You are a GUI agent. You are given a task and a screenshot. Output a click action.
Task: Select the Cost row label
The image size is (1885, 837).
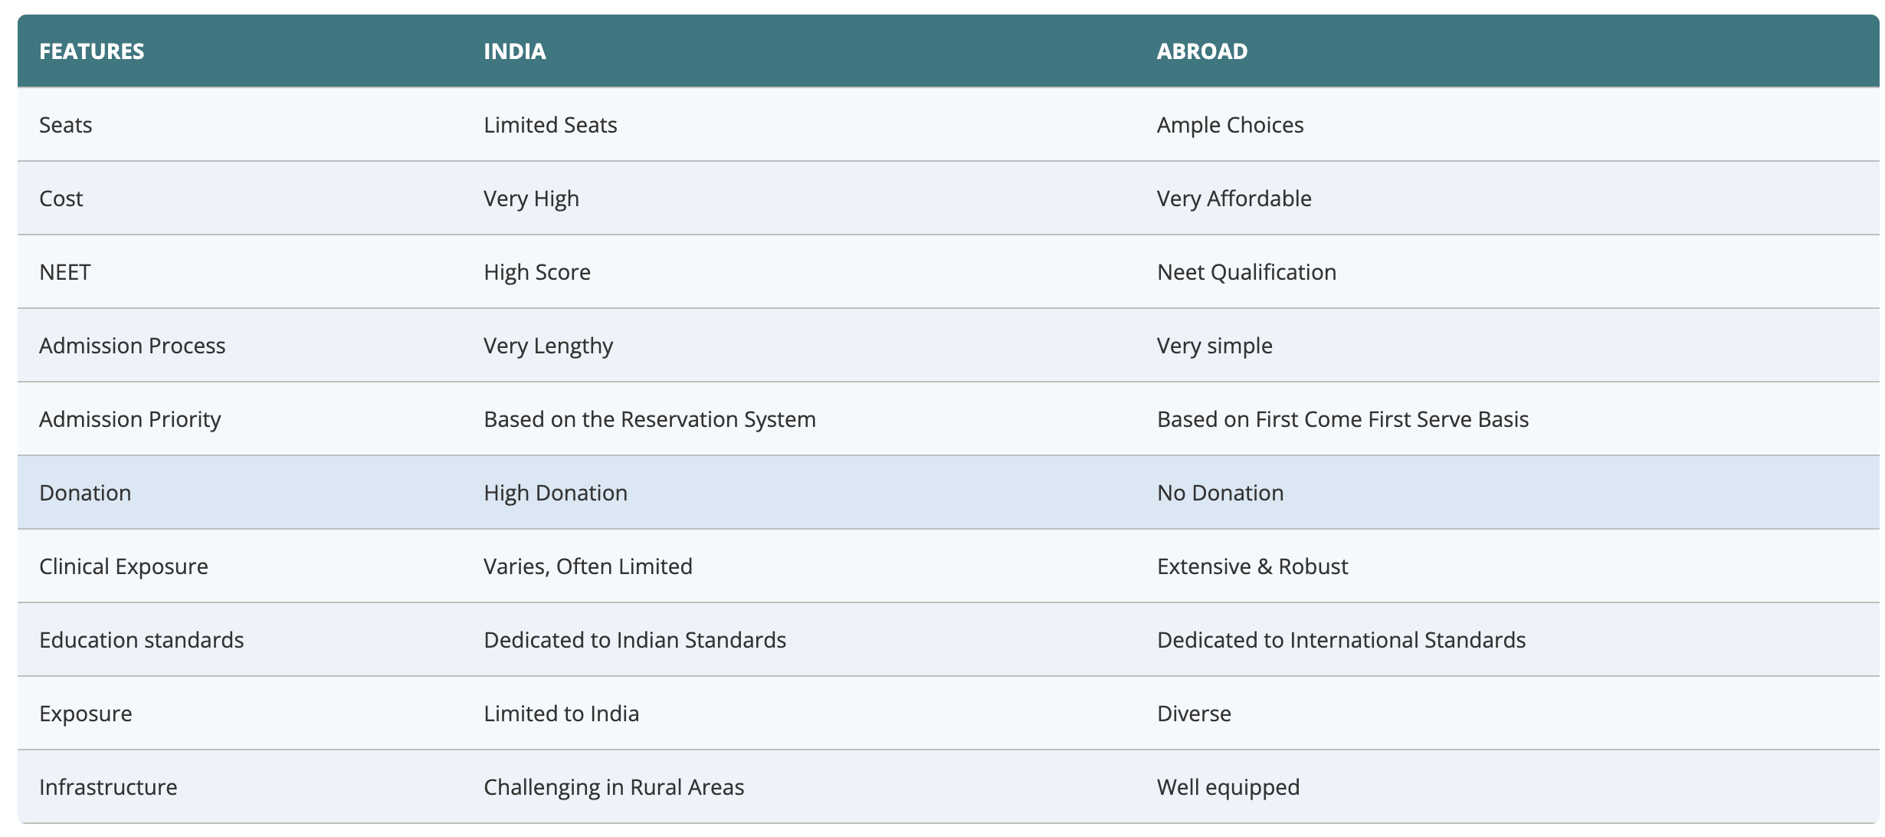click(61, 199)
